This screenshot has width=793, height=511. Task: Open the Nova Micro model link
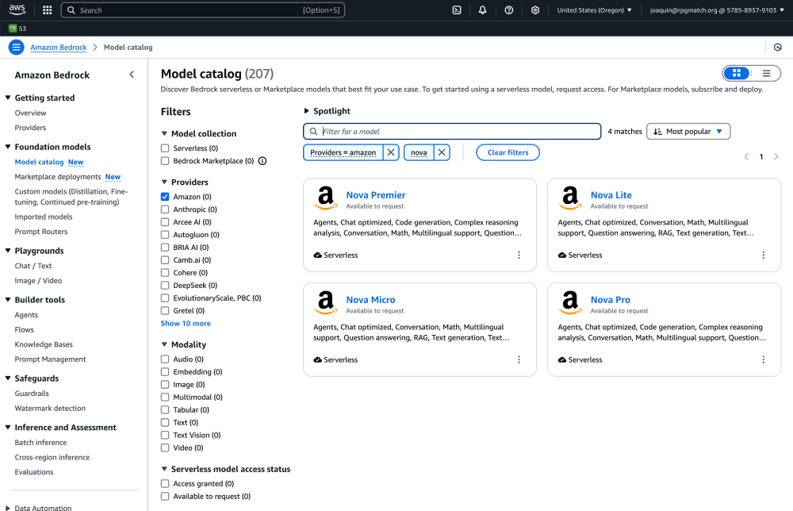[370, 299]
